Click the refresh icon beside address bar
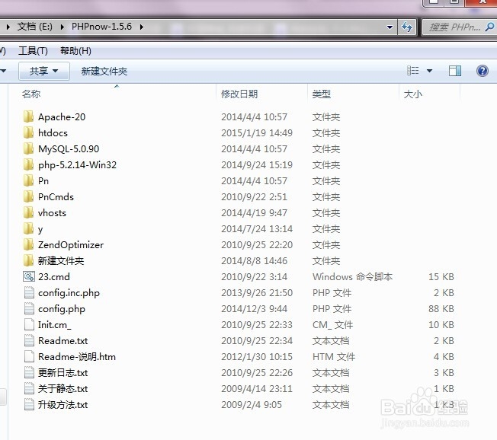497x440 pixels. pyautogui.click(x=407, y=27)
